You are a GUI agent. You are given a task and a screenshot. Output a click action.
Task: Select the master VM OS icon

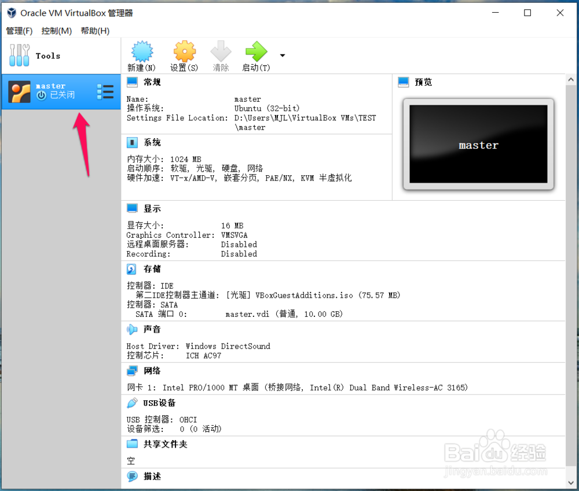(x=19, y=91)
